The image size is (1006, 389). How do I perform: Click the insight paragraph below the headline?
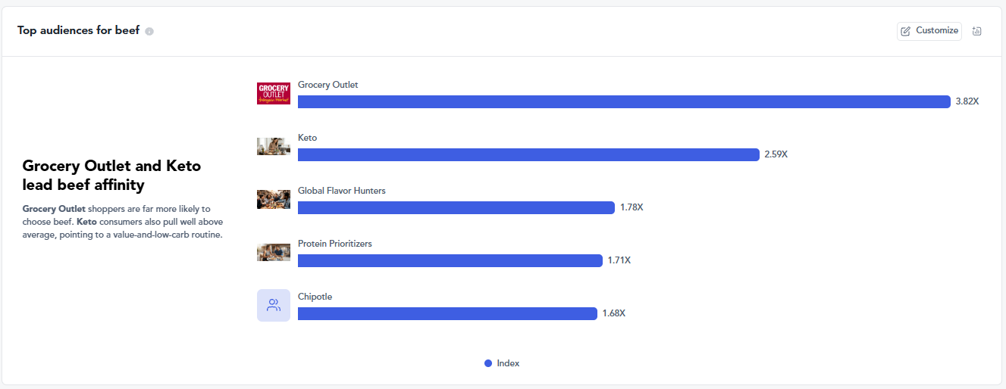[x=123, y=222]
